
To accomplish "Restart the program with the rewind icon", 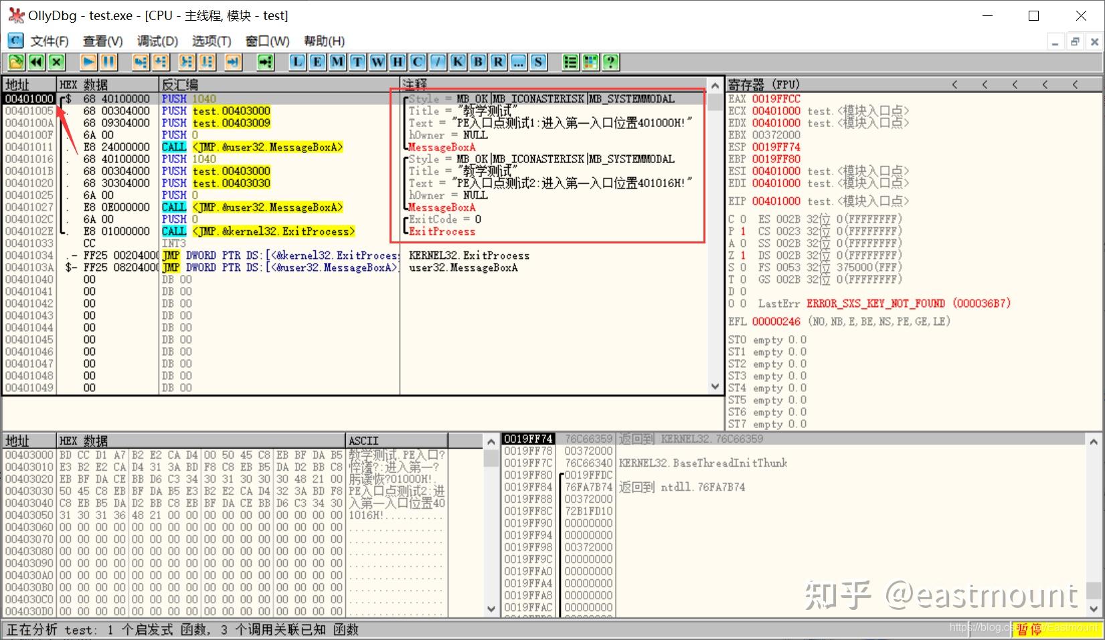I will click(x=35, y=62).
